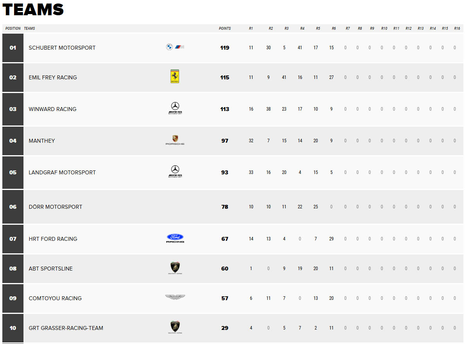Click the R6 column header

pyautogui.click(x=334, y=29)
